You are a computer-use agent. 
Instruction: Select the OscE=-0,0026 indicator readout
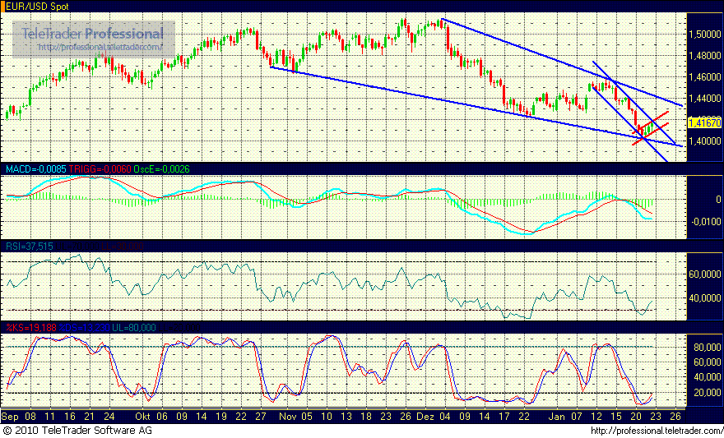[160, 169]
